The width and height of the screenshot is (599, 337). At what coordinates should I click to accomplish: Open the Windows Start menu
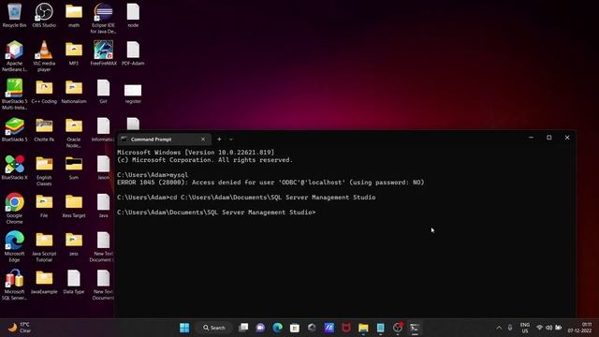[184, 328]
